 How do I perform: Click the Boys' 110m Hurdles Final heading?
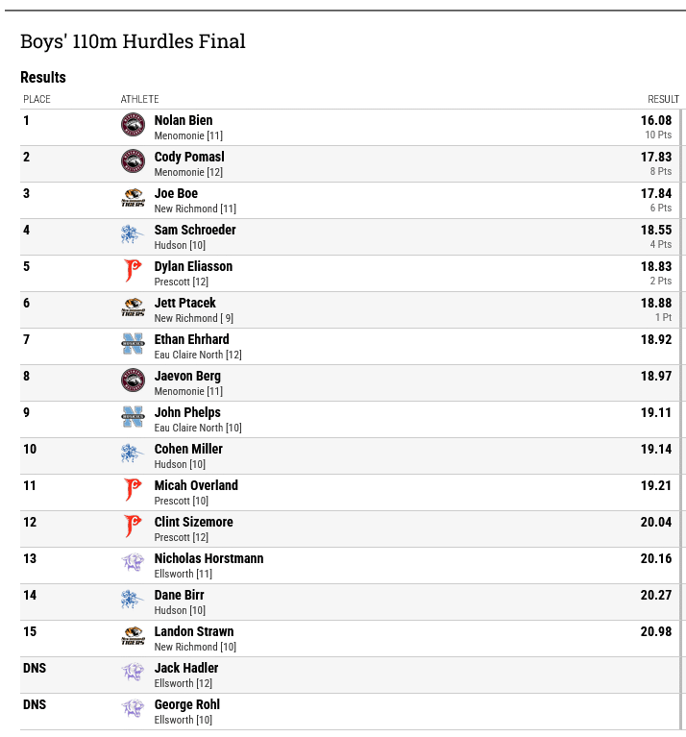[x=133, y=41]
